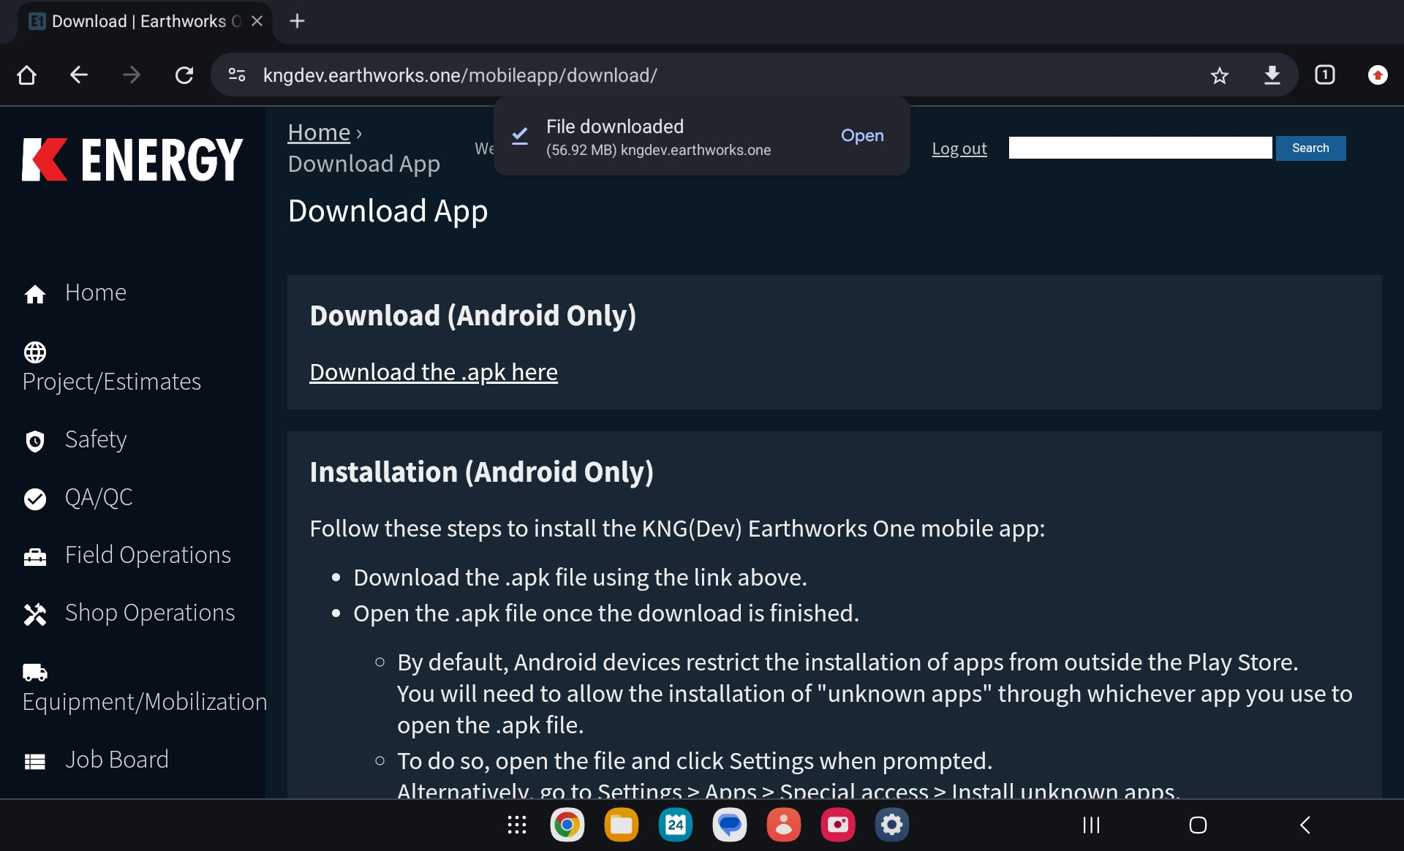Open tab switcher showing one tab

tap(1324, 75)
